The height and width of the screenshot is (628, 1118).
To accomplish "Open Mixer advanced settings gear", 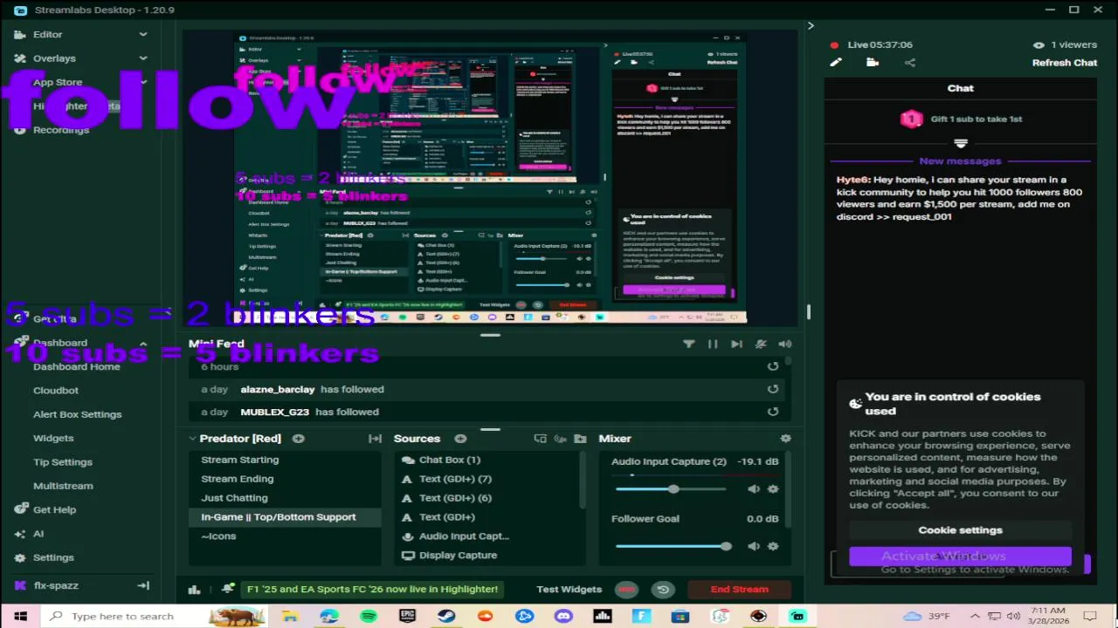I will (785, 439).
